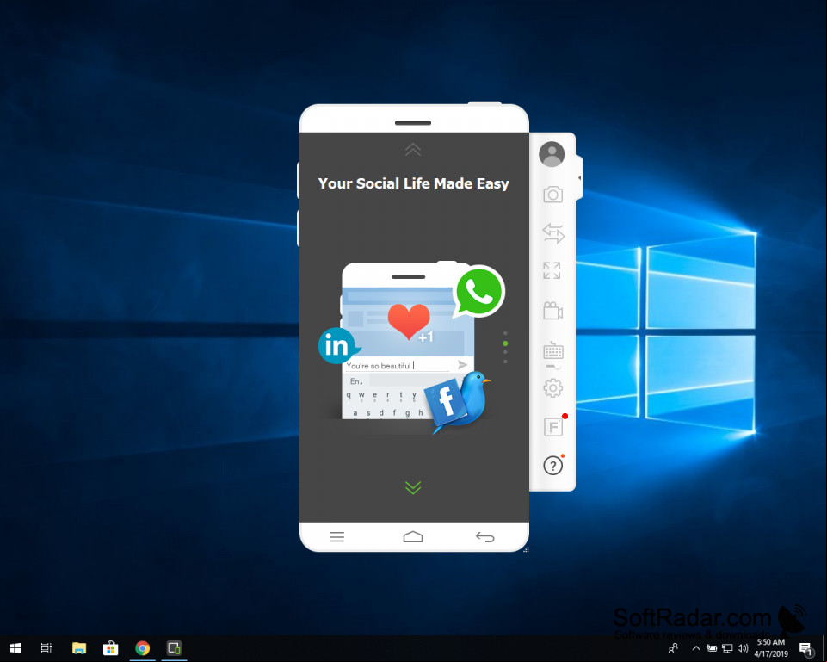Select the green active page indicator dot
The image size is (827, 662).
(x=505, y=343)
